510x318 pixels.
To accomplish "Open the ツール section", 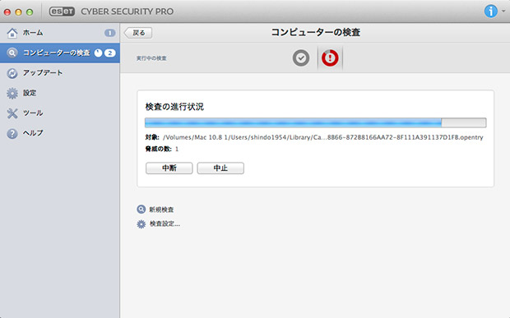I will pyautogui.click(x=60, y=113).
